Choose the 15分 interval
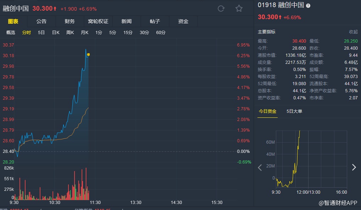Image resolution: width=361 pixels, height=210 pixels. (x=128, y=33)
